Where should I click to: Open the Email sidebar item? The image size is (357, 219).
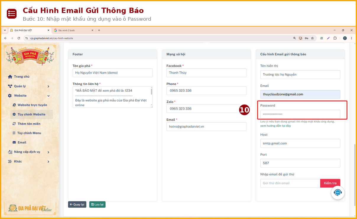(x=20, y=143)
